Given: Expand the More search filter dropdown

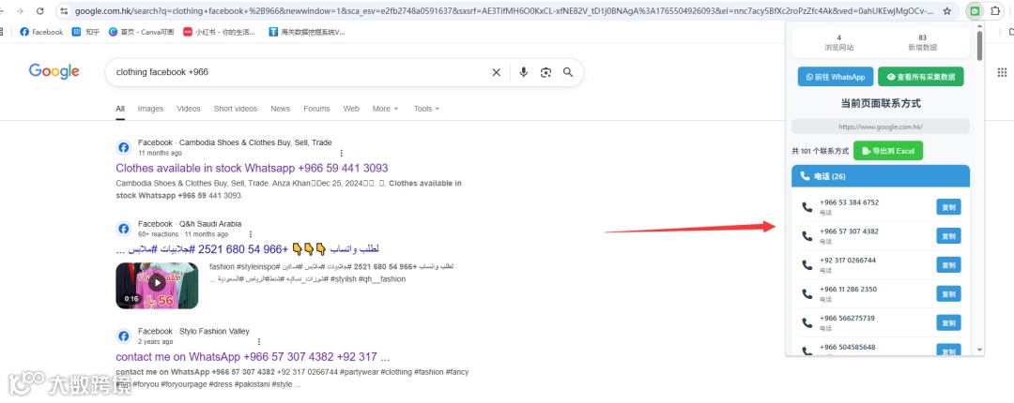Looking at the screenshot, I should (x=385, y=109).
